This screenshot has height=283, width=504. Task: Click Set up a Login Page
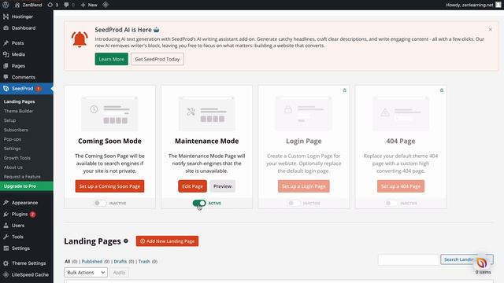[303, 186]
